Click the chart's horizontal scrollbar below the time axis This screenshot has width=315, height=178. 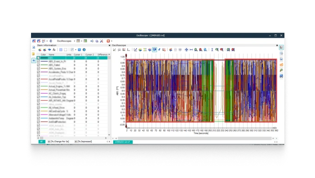195,139
